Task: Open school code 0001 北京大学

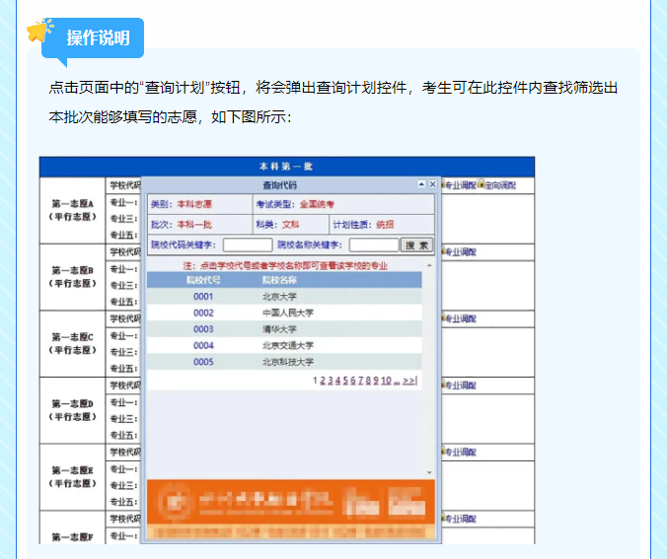Action: 203,296
